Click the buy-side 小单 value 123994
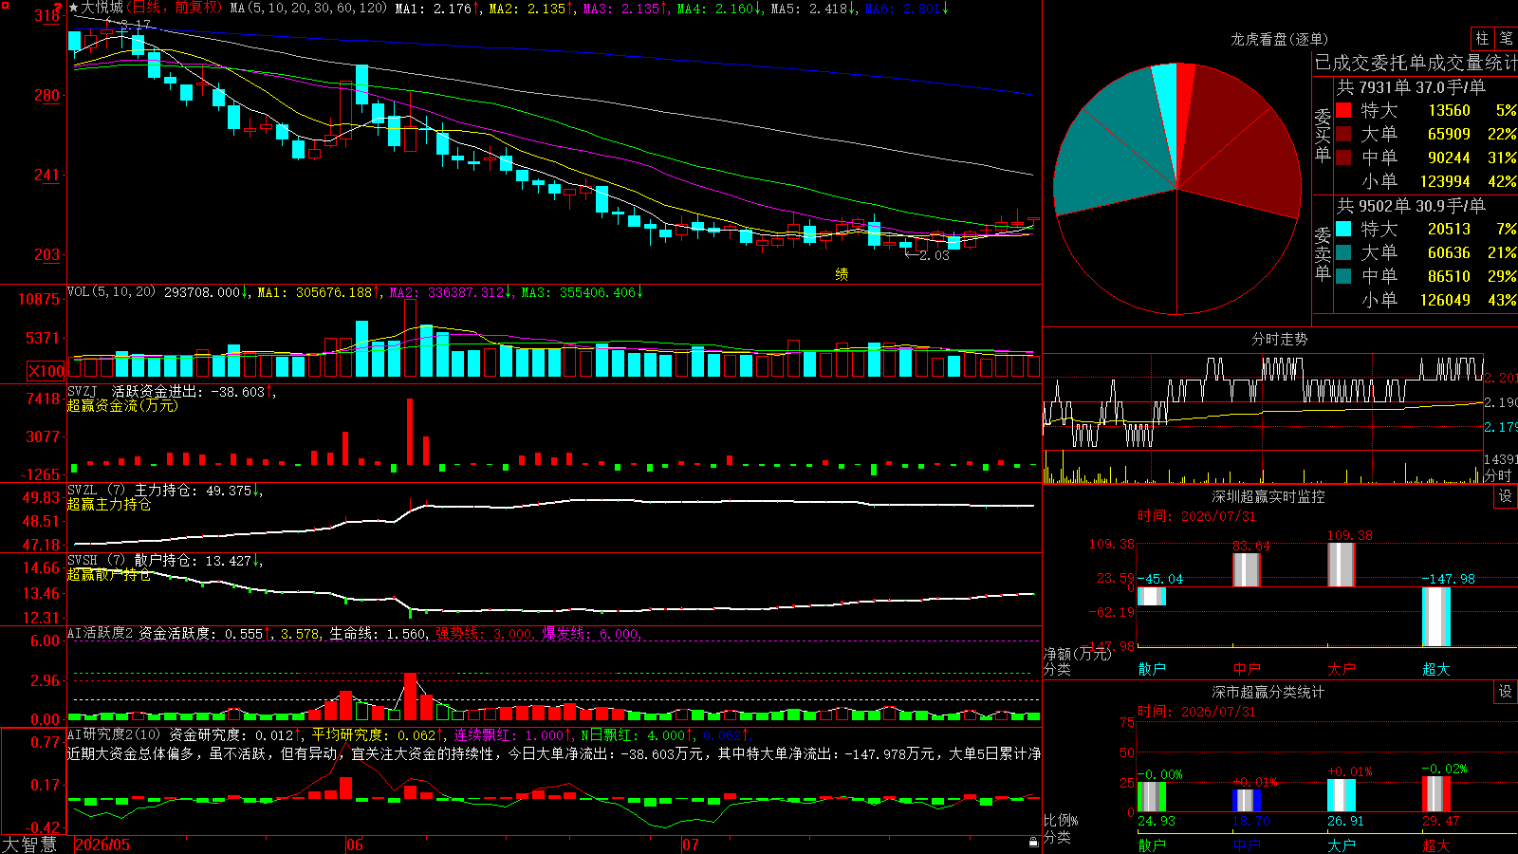The height and width of the screenshot is (854, 1518). (1445, 181)
